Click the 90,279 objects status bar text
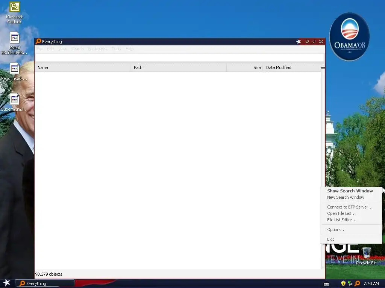 coord(49,274)
